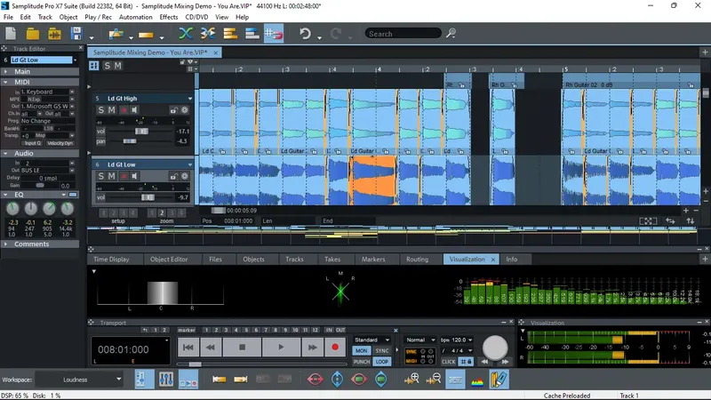711x400 pixels.
Task: Select the orange highlighted clip on Ld Gt Low
Action: [x=372, y=180]
